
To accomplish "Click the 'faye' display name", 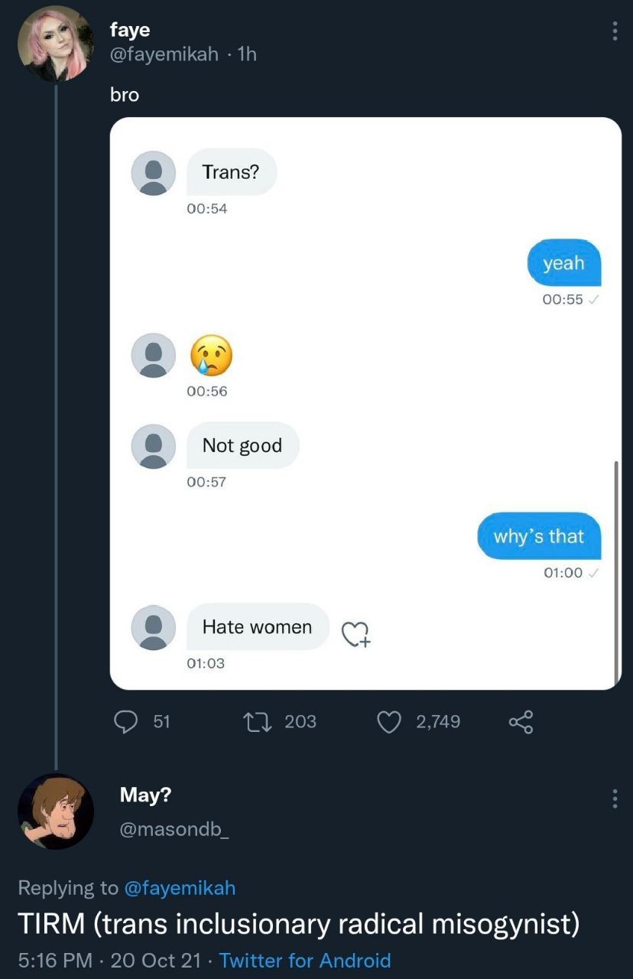I will click(130, 30).
